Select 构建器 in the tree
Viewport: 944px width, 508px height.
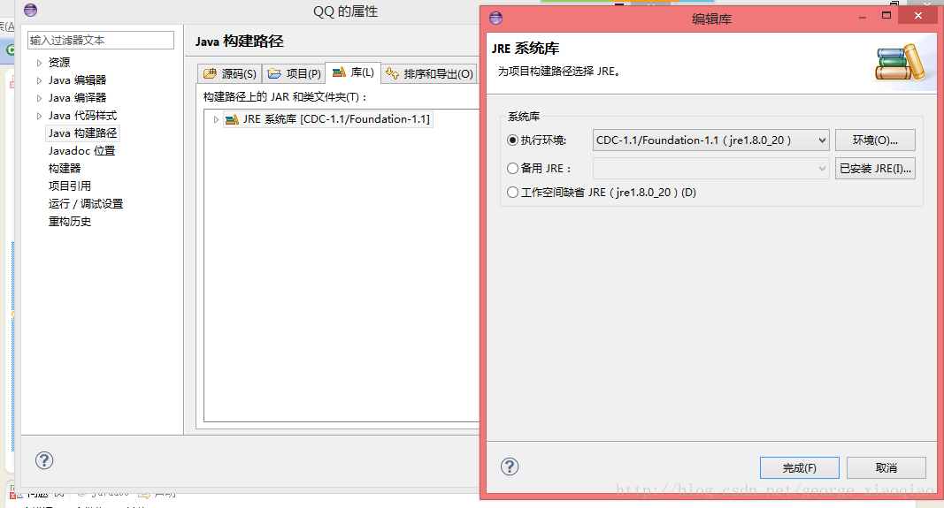click(x=65, y=169)
